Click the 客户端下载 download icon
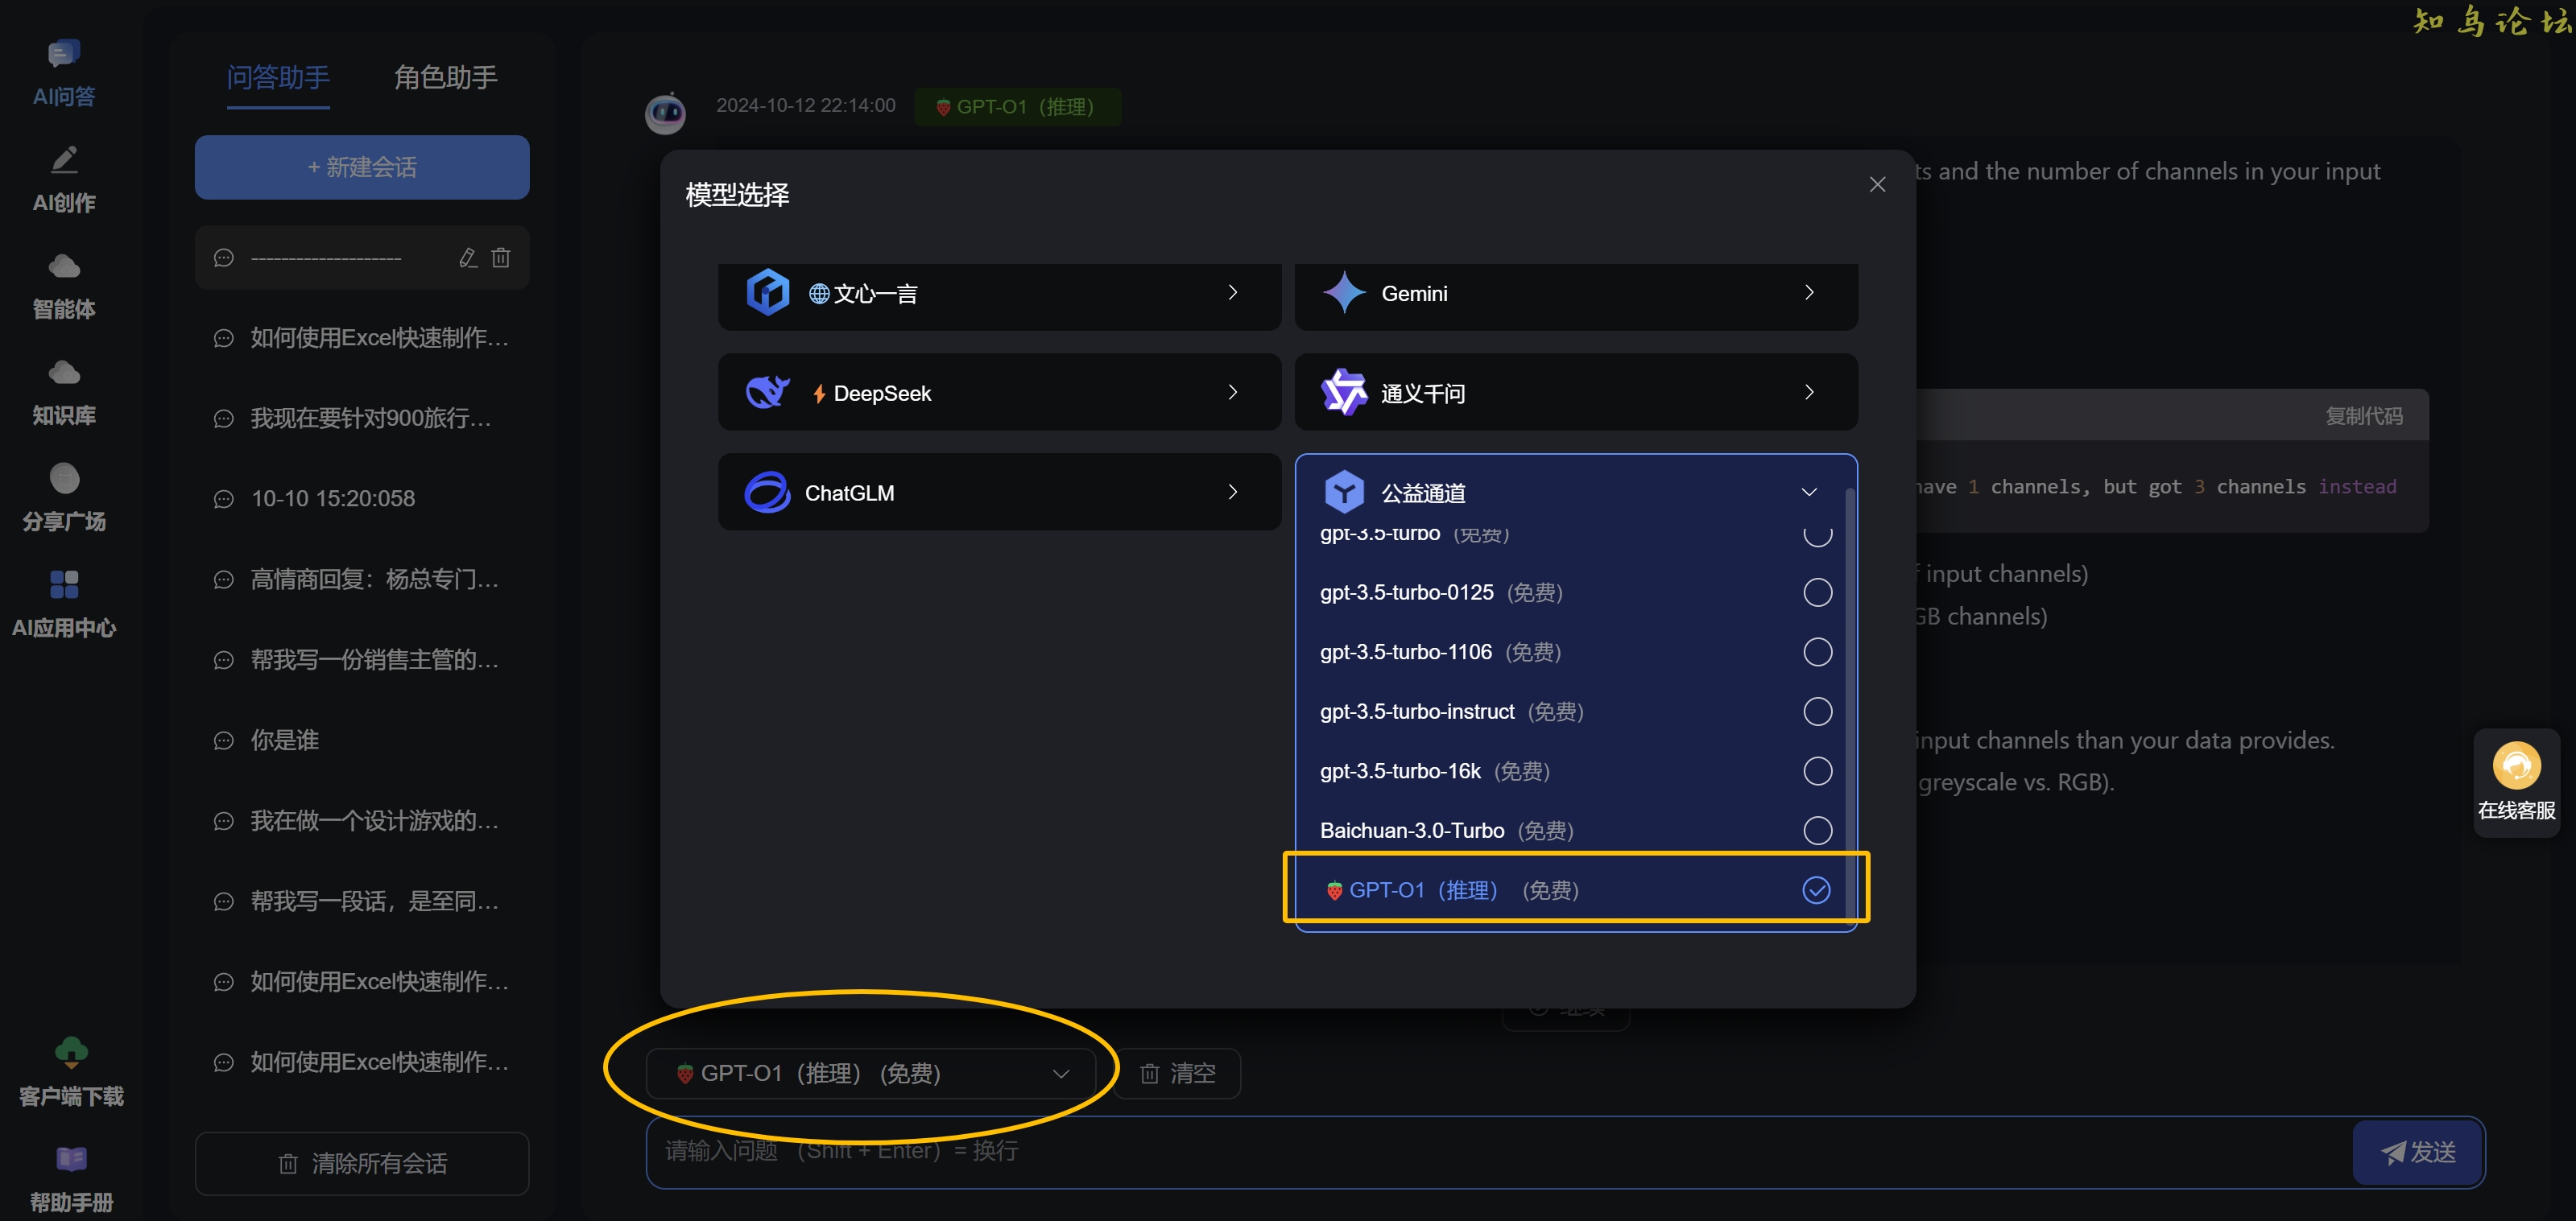The width and height of the screenshot is (2576, 1221). [71, 1051]
